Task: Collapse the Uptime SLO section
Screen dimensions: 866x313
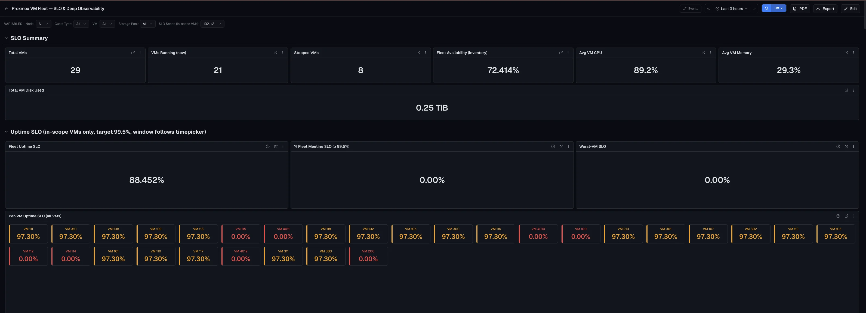Action: [x=6, y=132]
